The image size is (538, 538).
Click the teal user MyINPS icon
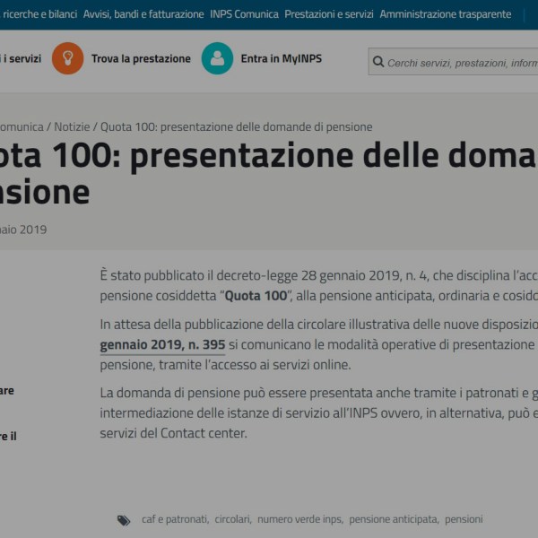click(x=217, y=58)
